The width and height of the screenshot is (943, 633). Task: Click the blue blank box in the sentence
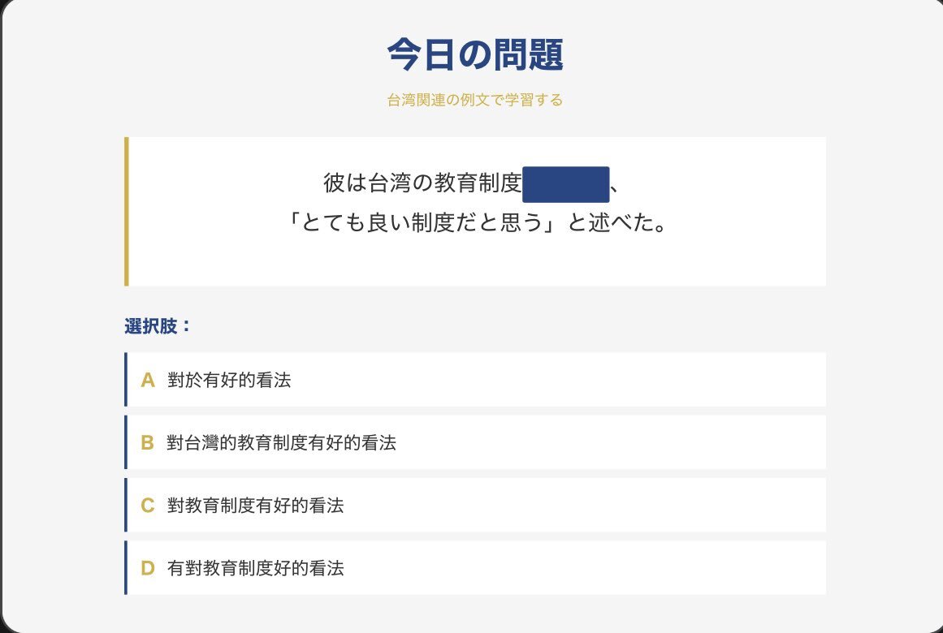(x=566, y=184)
